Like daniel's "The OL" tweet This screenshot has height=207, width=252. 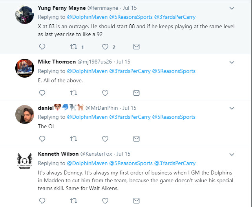pyautogui.click(x=105, y=138)
